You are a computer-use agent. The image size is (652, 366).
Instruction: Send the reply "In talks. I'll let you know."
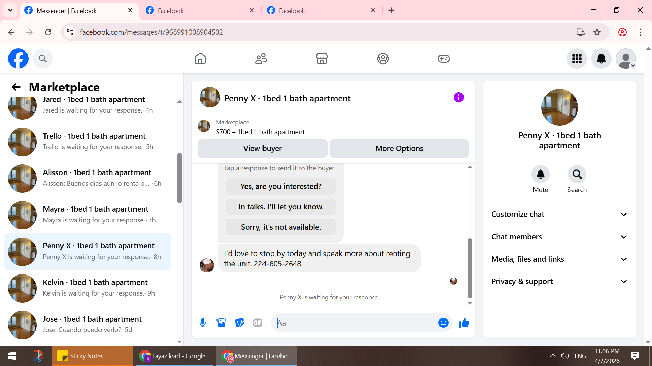tap(281, 207)
